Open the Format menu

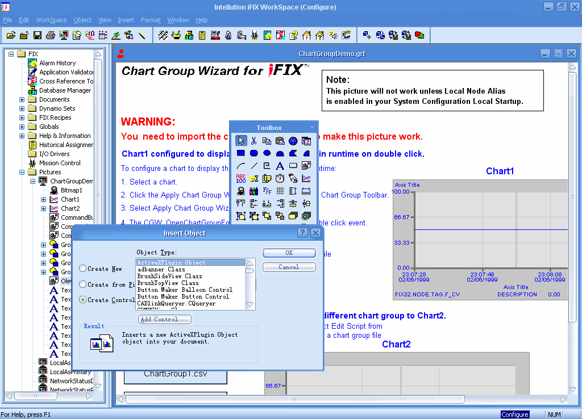[151, 20]
